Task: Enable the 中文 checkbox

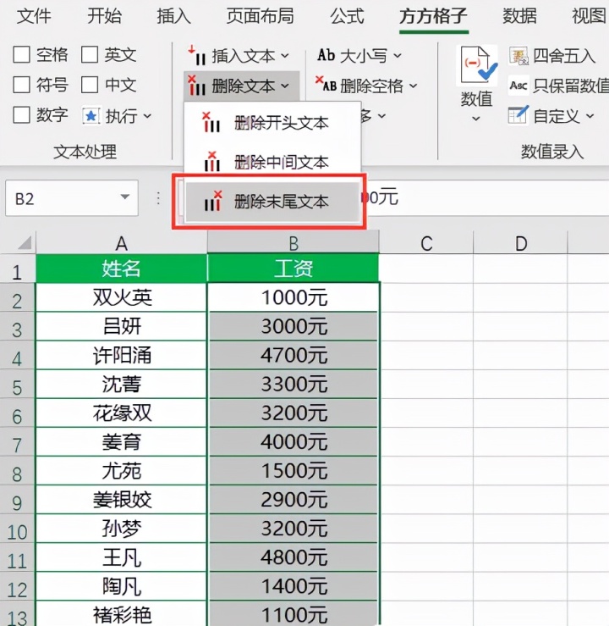Action: click(x=90, y=85)
